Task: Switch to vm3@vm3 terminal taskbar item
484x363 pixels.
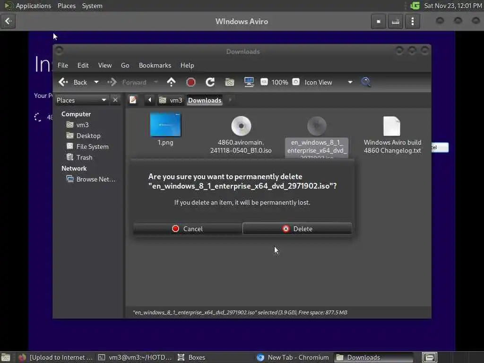Action: [x=135, y=357]
